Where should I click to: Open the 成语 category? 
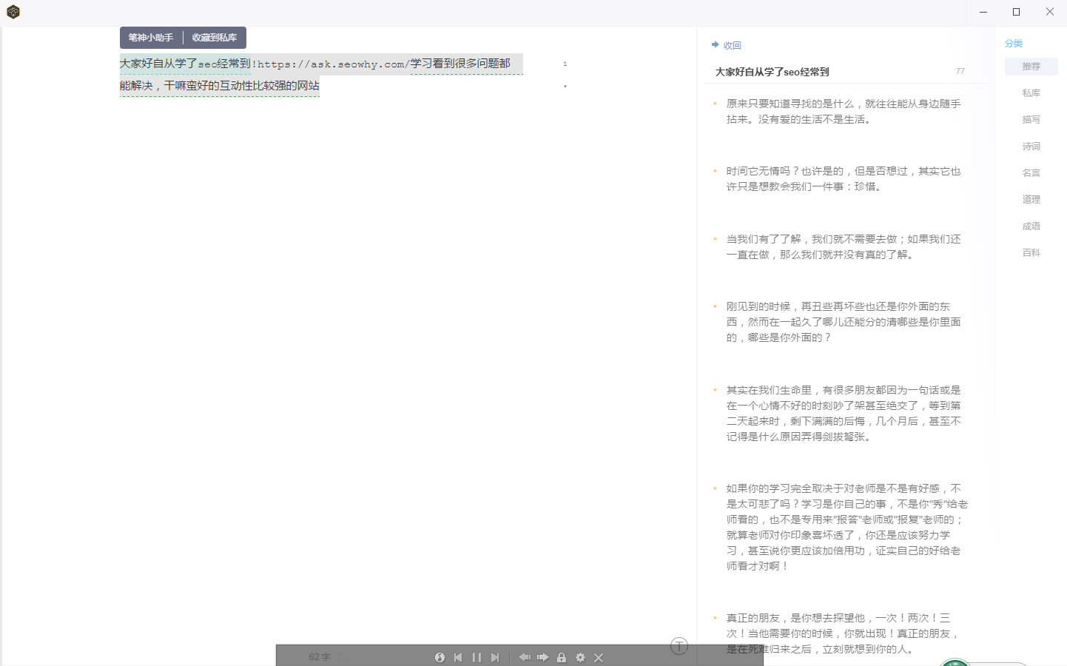tap(1031, 226)
